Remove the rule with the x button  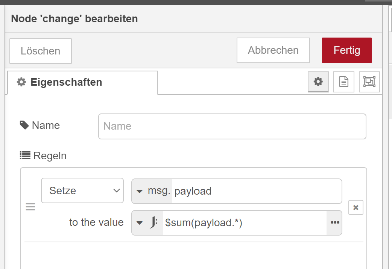356,207
